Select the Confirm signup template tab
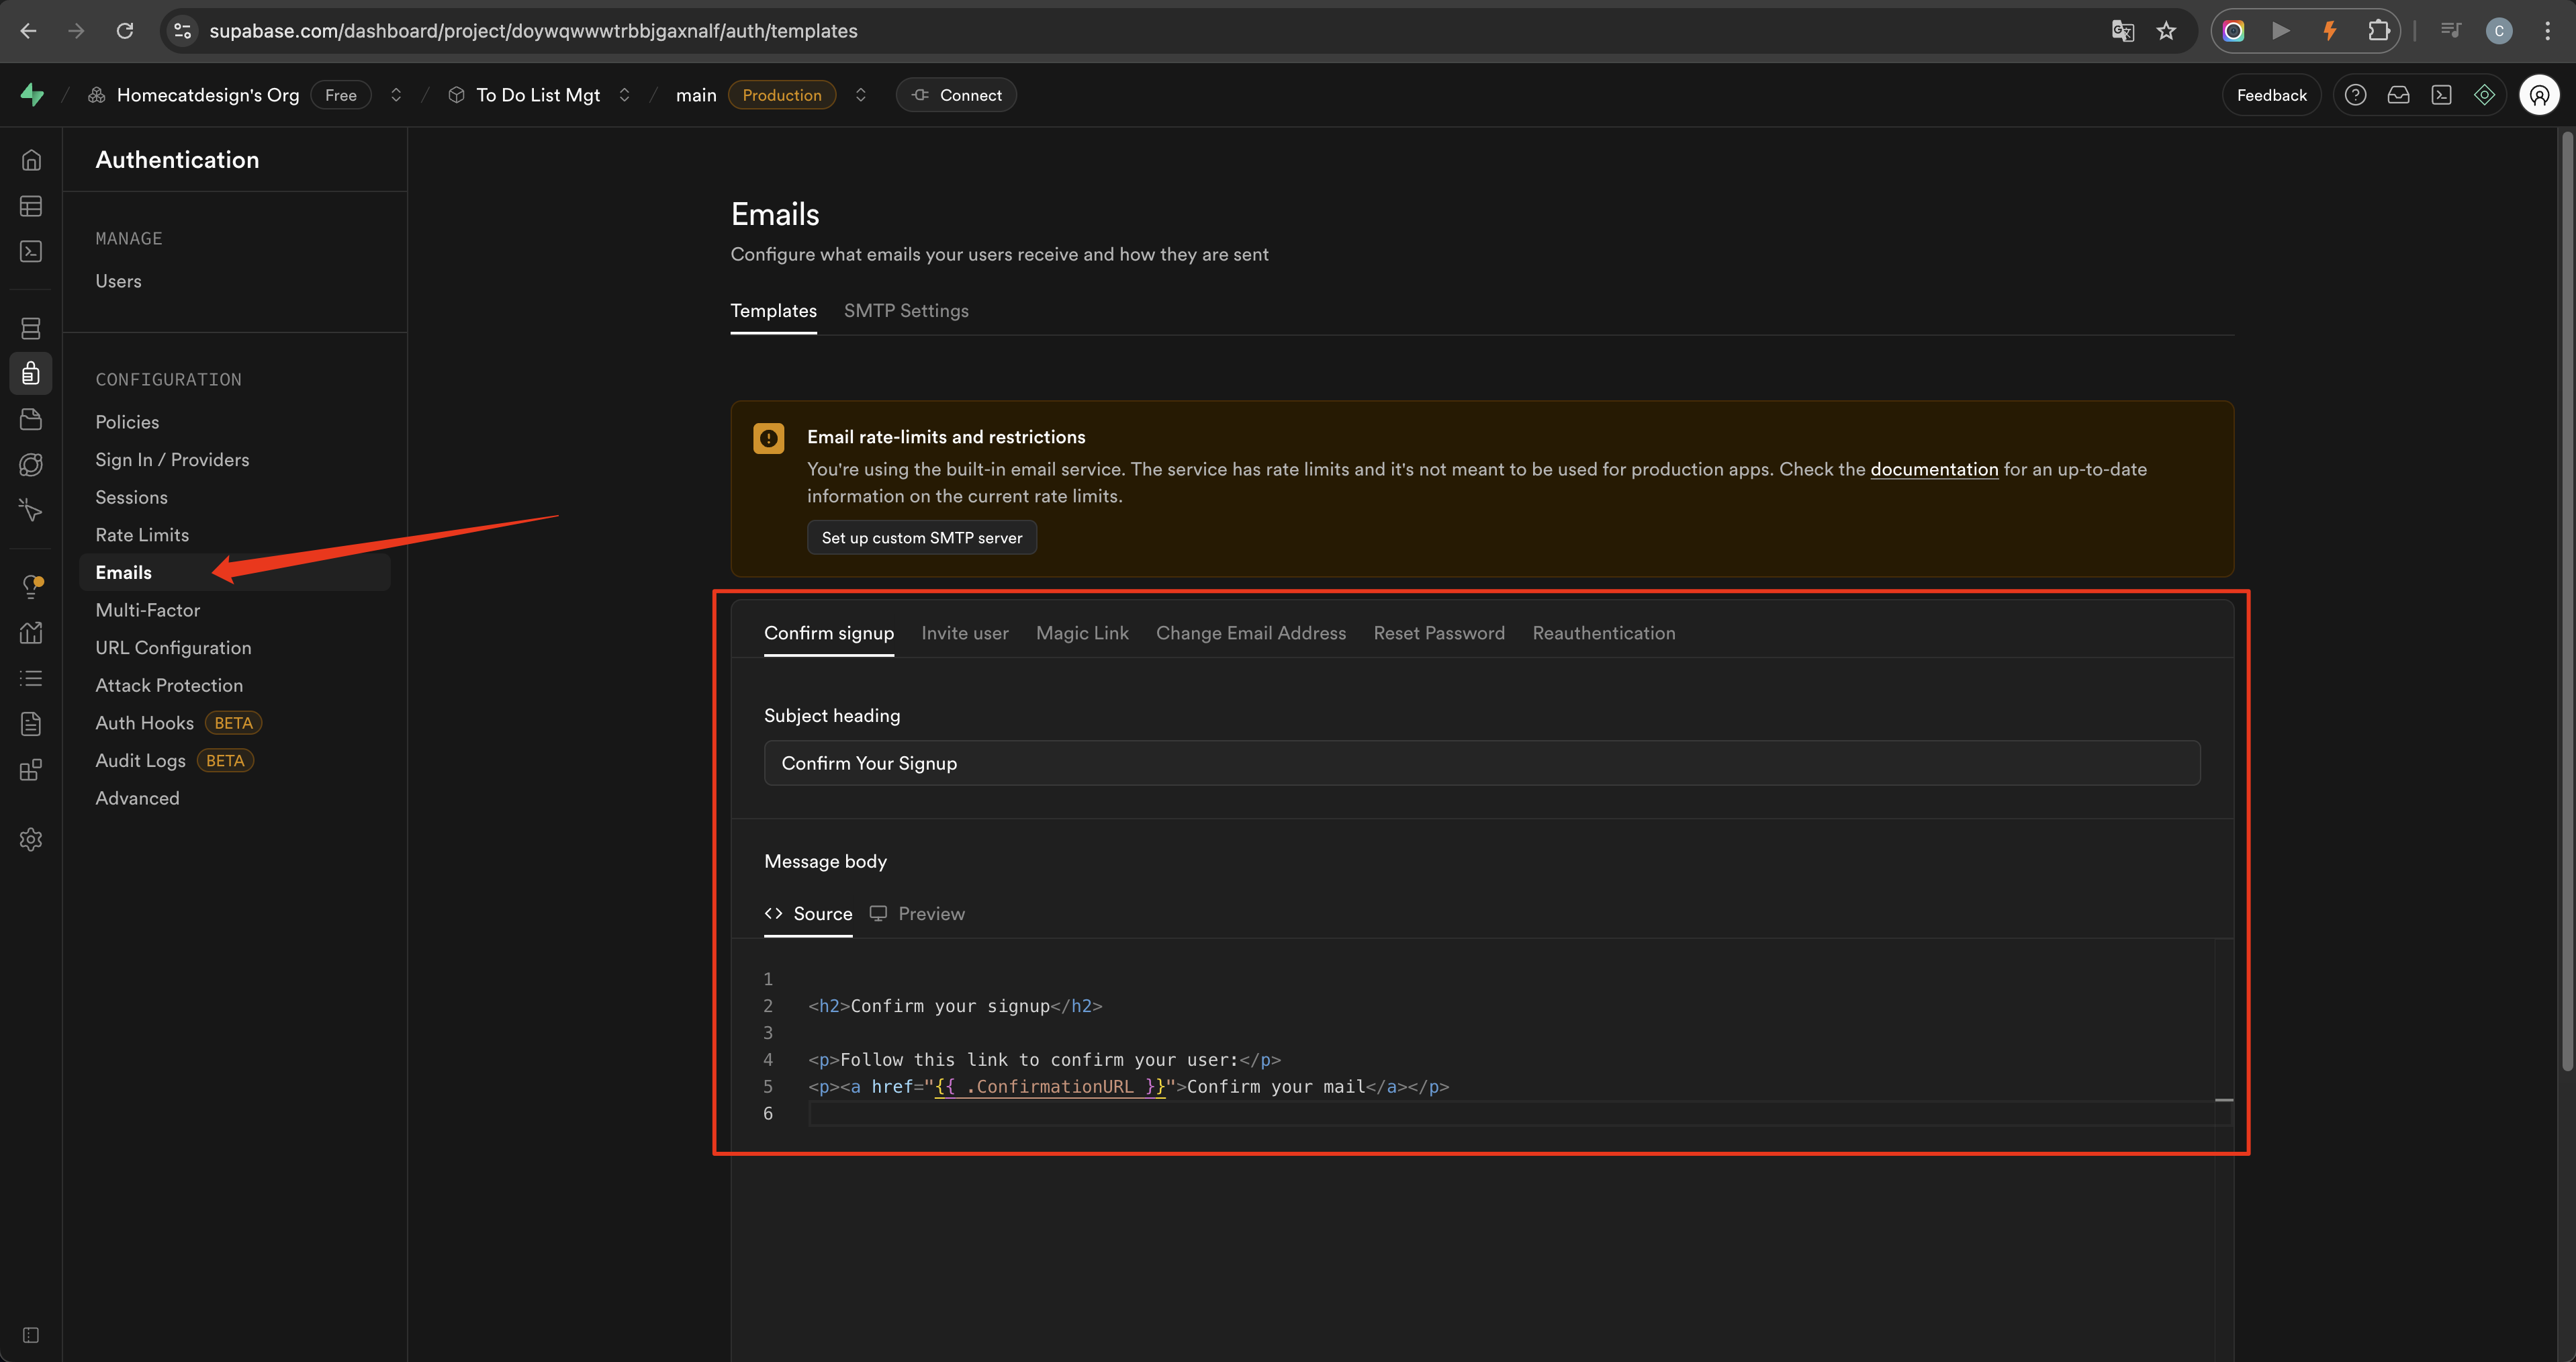This screenshot has height=1362, width=2576. pyautogui.click(x=829, y=633)
